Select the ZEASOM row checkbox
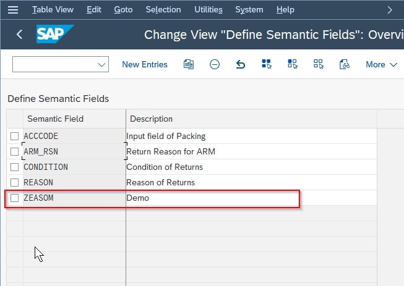Image resolution: width=404 pixels, height=286 pixels. tap(14, 198)
